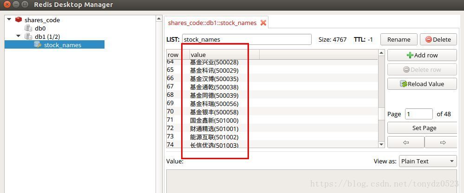Click the TTL: -1 label

pos(363,39)
